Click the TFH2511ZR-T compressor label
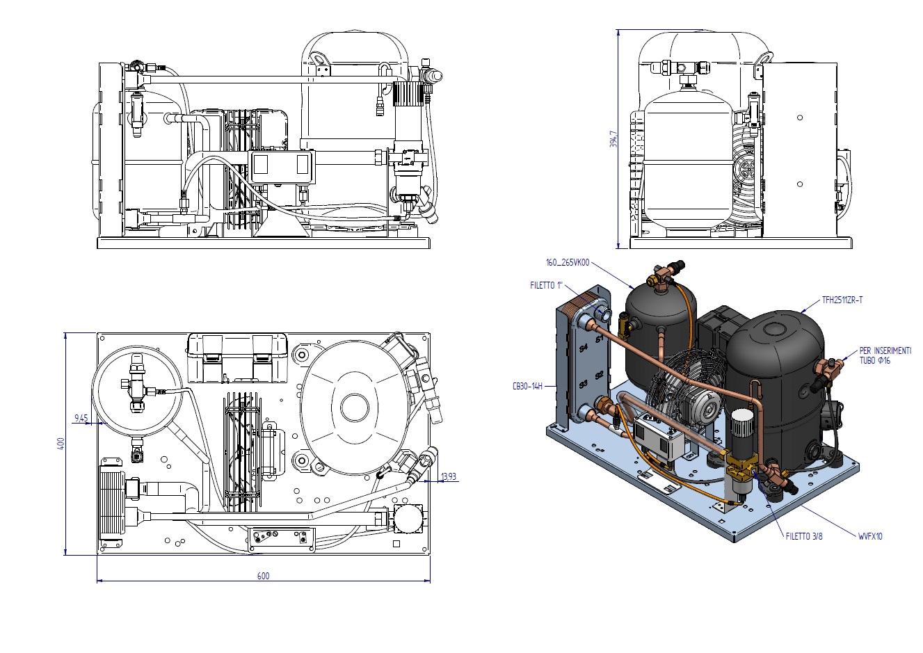923x653 pixels. coord(842,300)
